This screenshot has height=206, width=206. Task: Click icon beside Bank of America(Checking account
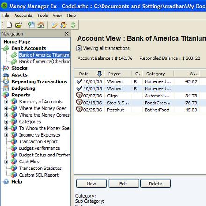point(14,61)
